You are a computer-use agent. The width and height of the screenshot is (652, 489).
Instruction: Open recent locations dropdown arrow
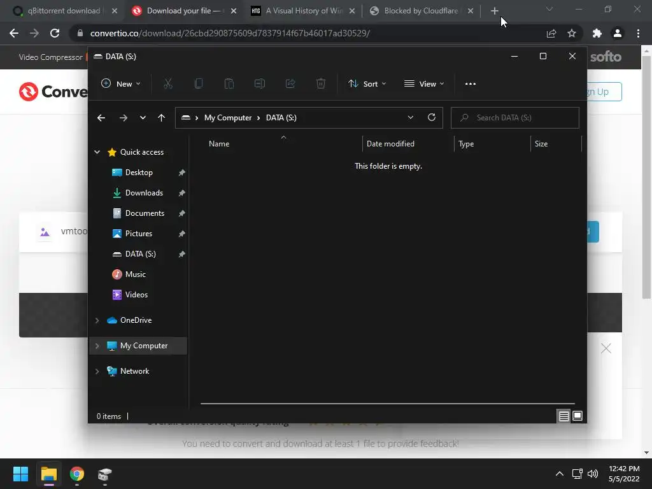pos(143,118)
